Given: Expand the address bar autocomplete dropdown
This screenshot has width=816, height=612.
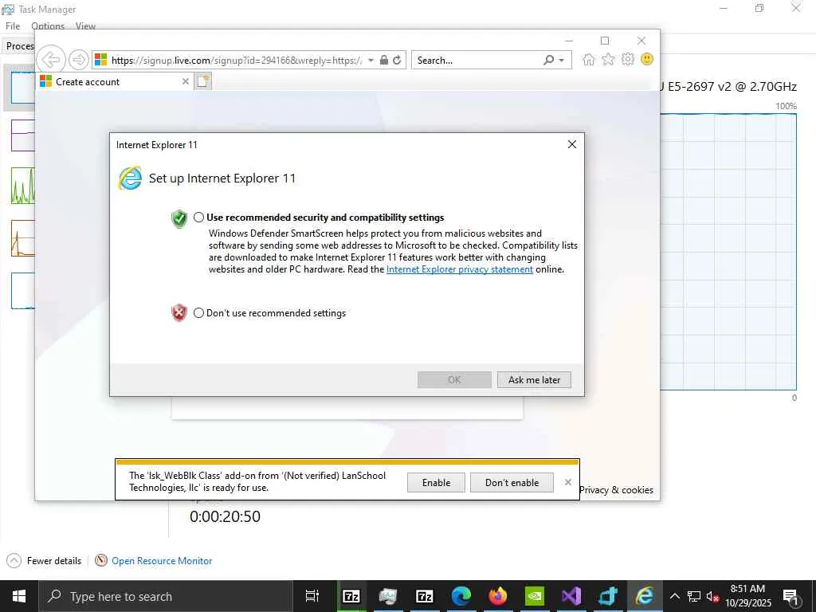Looking at the screenshot, I should point(371,60).
